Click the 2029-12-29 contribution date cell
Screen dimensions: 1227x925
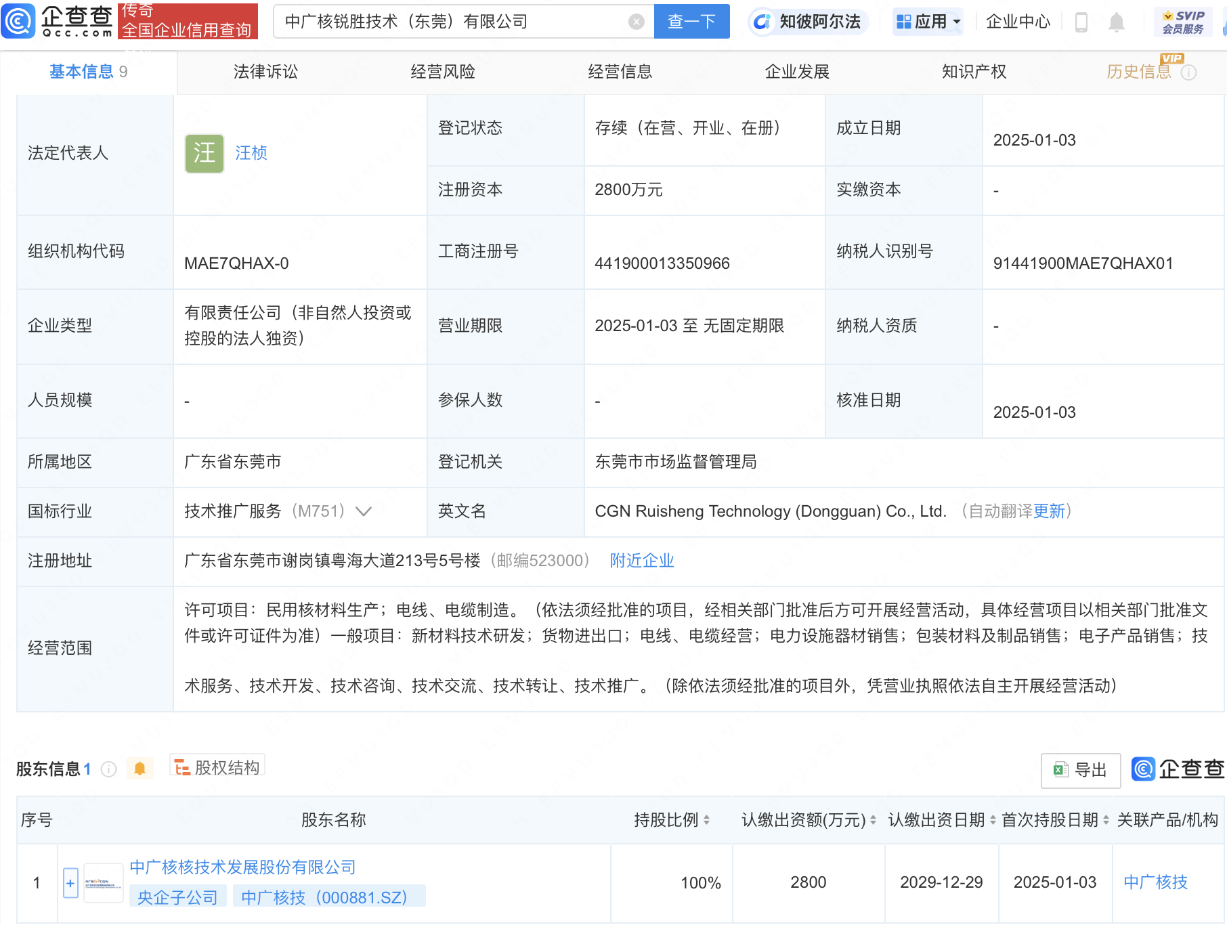[x=941, y=882]
